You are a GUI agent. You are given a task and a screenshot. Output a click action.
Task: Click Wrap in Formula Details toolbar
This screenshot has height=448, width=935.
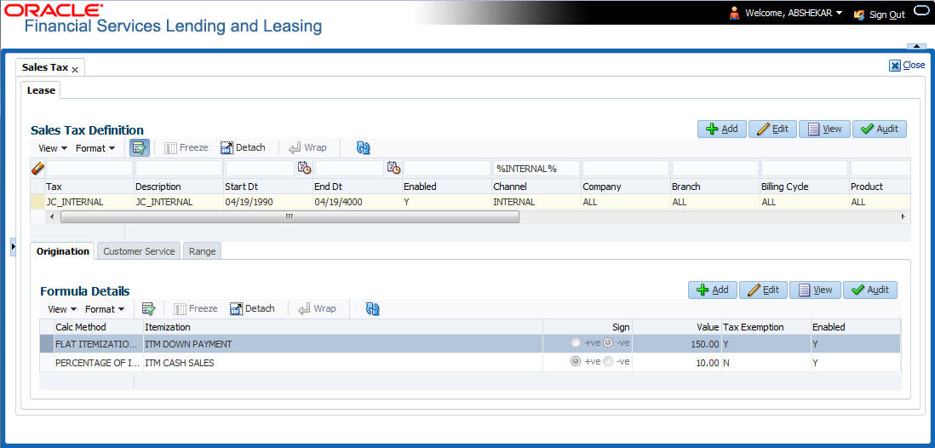(318, 308)
